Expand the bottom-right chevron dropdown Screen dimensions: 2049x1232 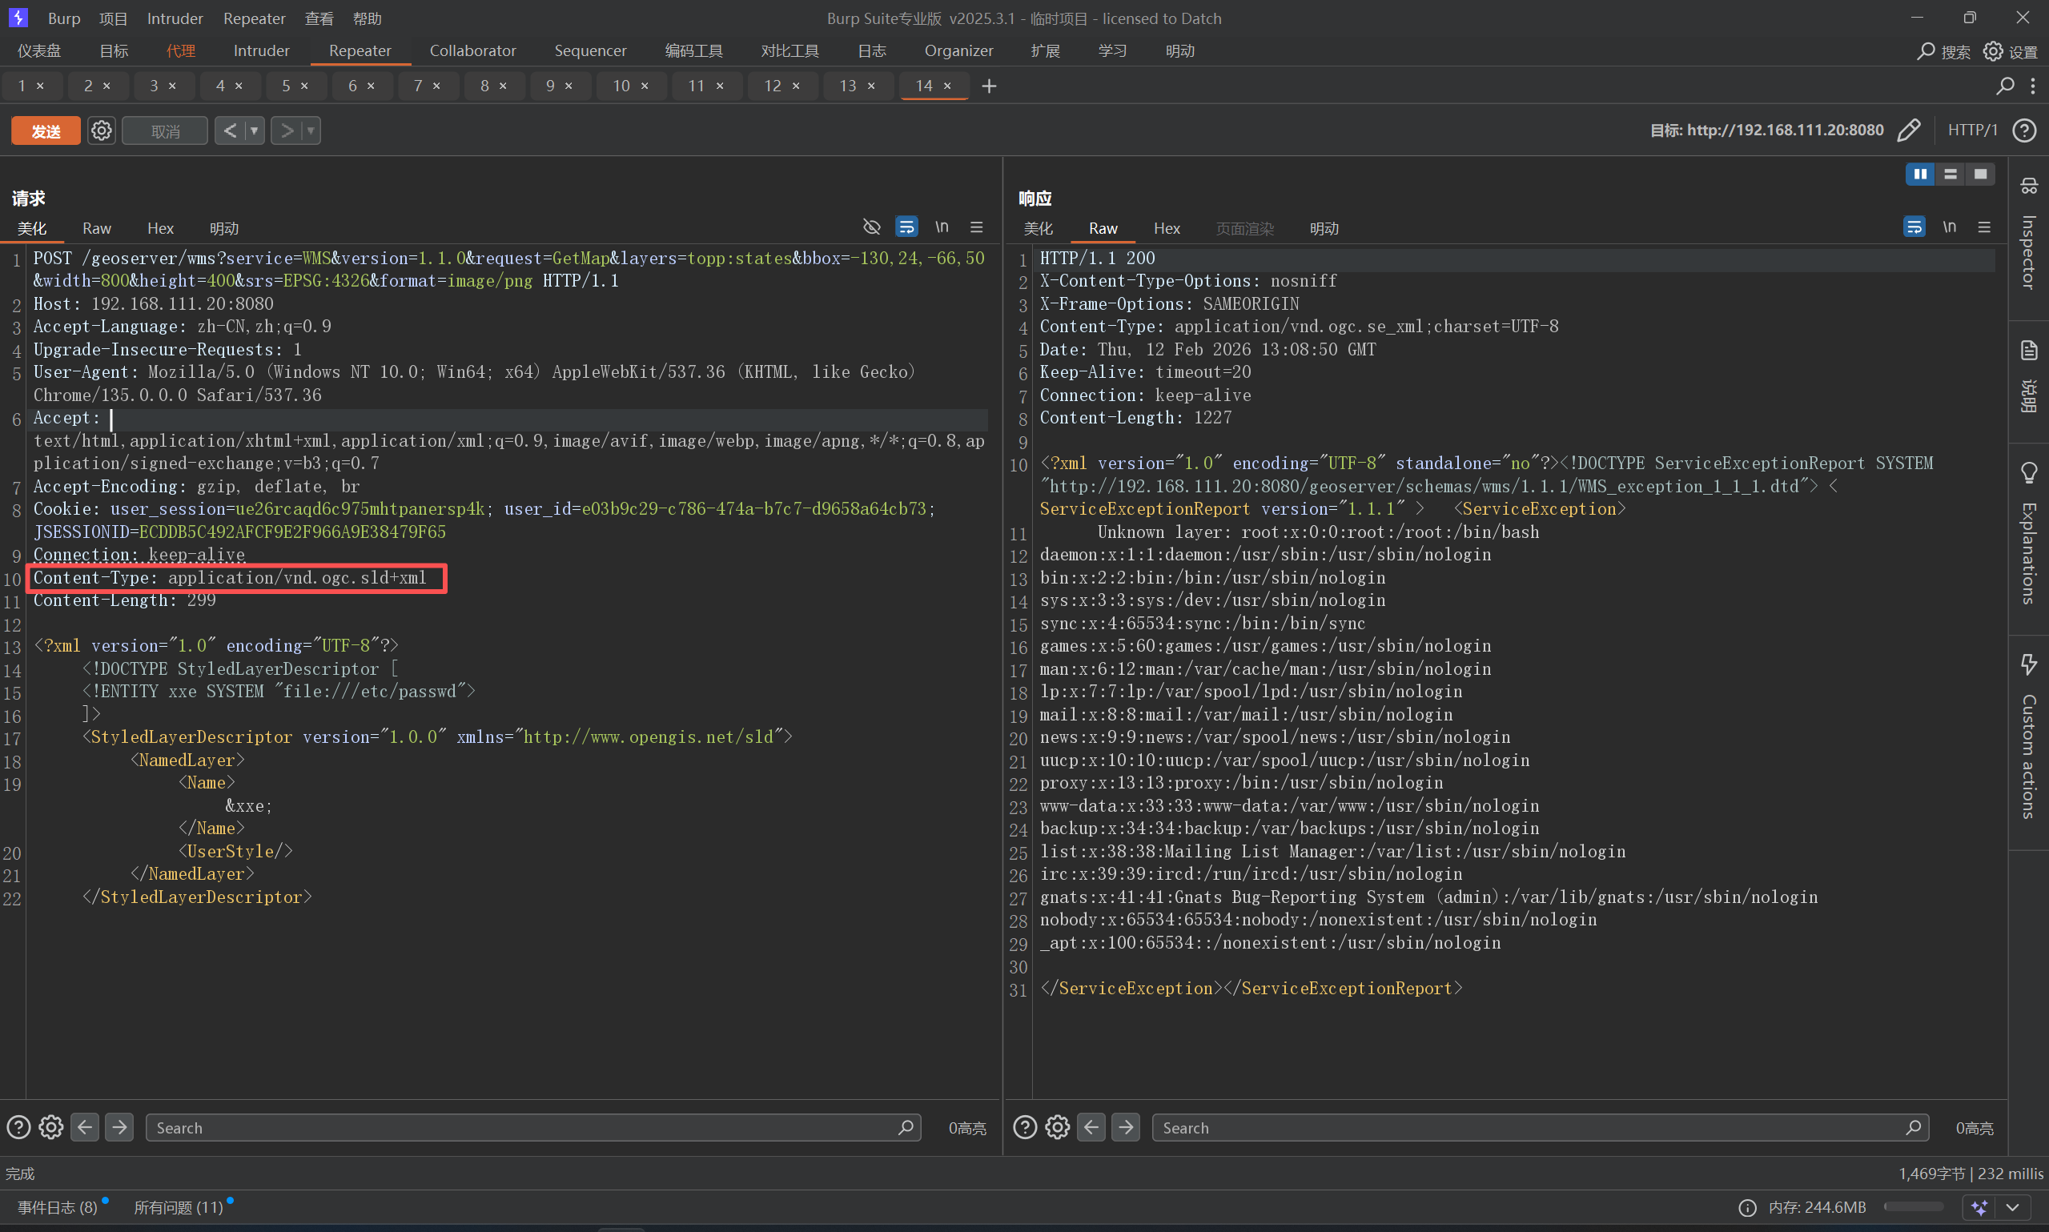click(x=2012, y=1207)
